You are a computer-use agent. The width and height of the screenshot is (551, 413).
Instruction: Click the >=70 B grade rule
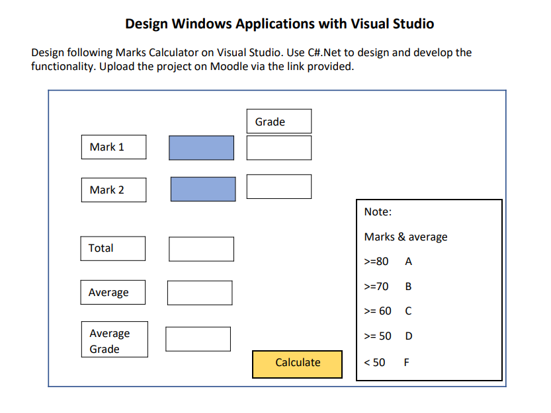point(388,287)
